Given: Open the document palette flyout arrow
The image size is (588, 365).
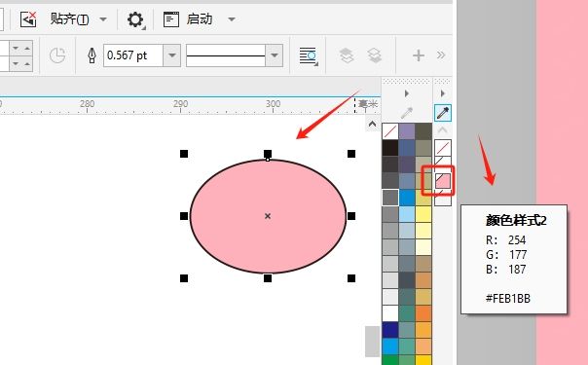Looking at the screenshot, I should pyautogui.click(x=443, y=93).
